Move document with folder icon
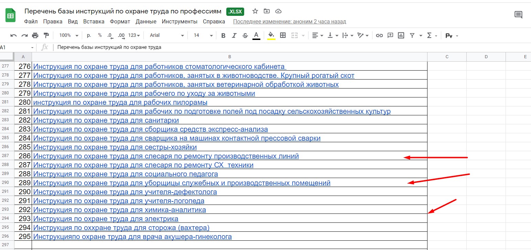 coord(267,11)
